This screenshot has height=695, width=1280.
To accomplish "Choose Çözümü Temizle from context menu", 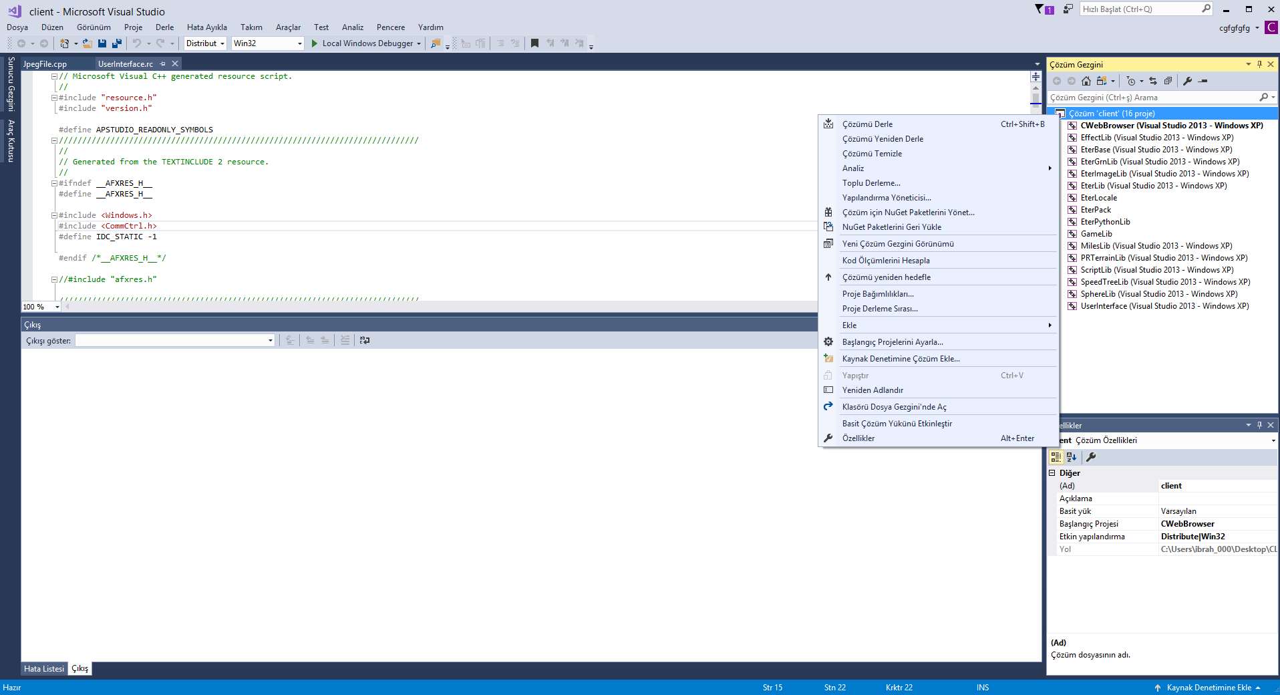I will coord(939,154).
